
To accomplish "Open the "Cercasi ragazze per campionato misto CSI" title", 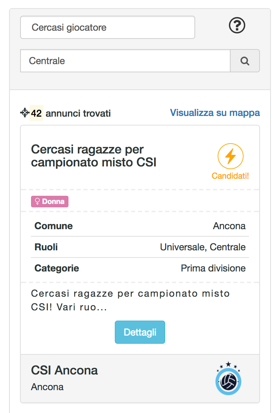I will pyautogui.click(x=94, y=156).
